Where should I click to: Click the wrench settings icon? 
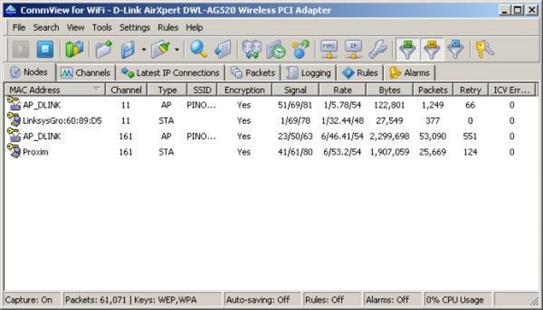[377, 49]
